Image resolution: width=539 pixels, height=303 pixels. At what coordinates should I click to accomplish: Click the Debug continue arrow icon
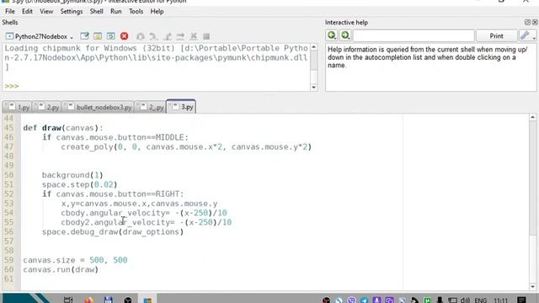click(180, 36)
